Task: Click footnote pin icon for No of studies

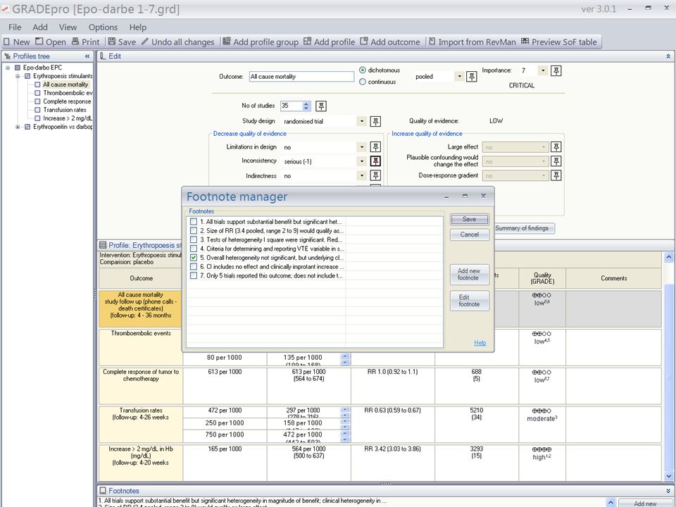Action: [x=321, y=106]
